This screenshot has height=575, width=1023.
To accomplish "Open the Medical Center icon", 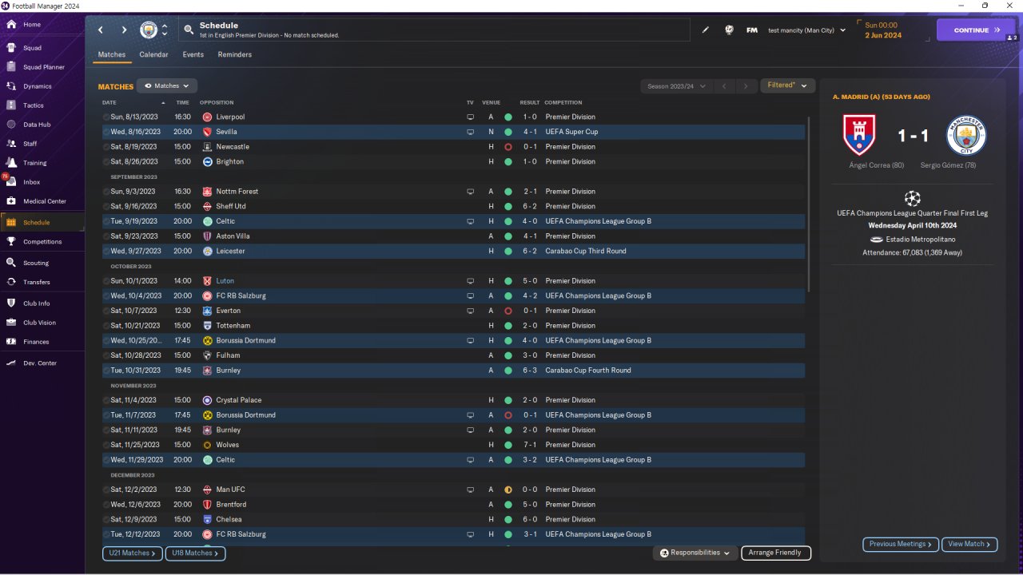I will pos(11,201).
